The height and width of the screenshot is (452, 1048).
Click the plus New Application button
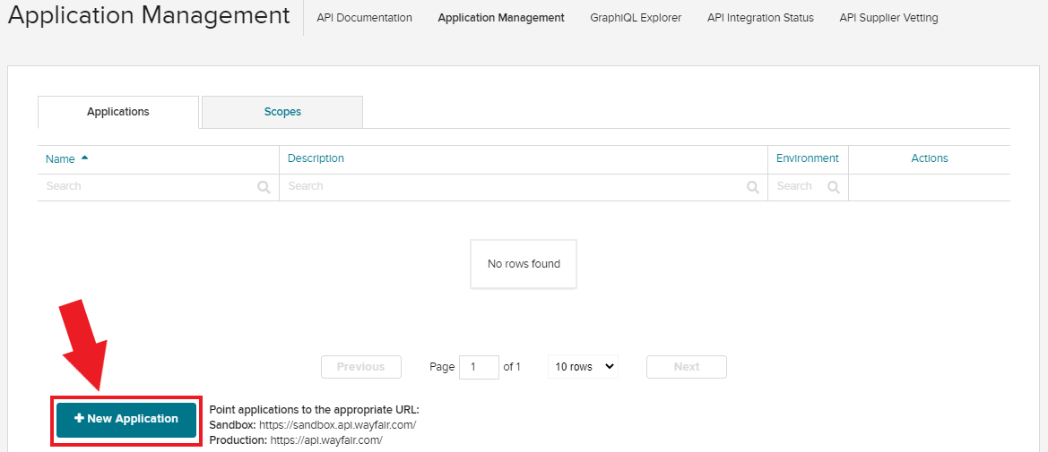pyautogui.click(x=126, y=420)
